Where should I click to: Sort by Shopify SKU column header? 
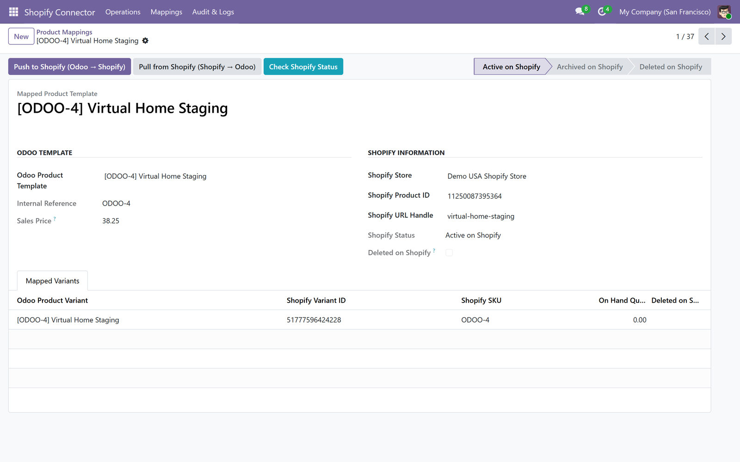[x=481, y=300]
